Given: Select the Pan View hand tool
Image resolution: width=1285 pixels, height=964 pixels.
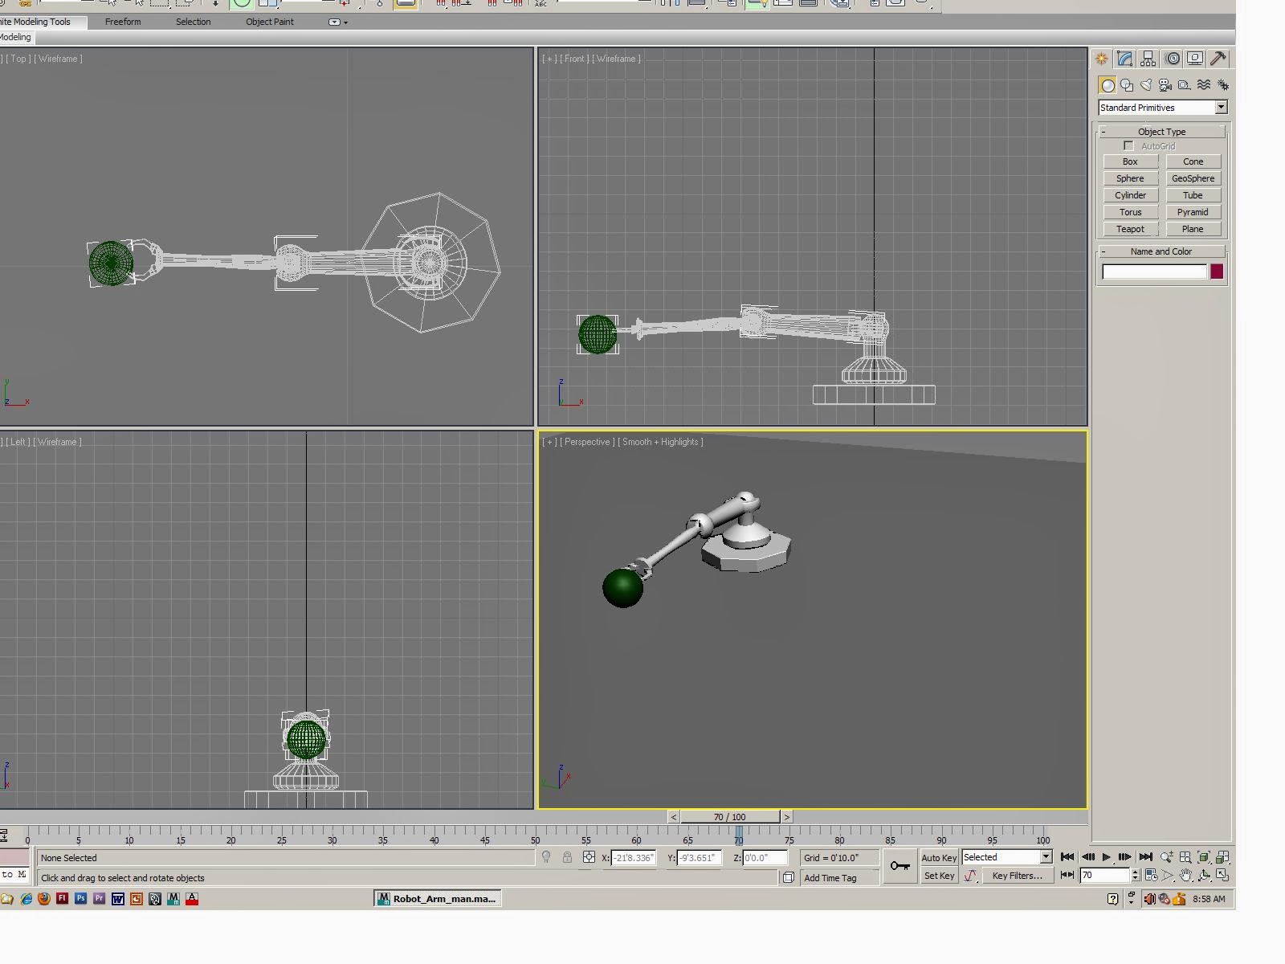Looking at the screenshot, I should (x=1185, y=876).
